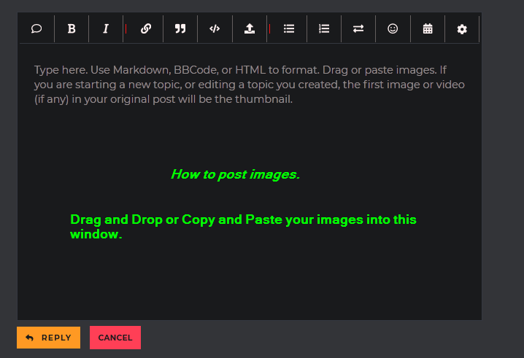Create a numbered list

[x=324, y=28]
